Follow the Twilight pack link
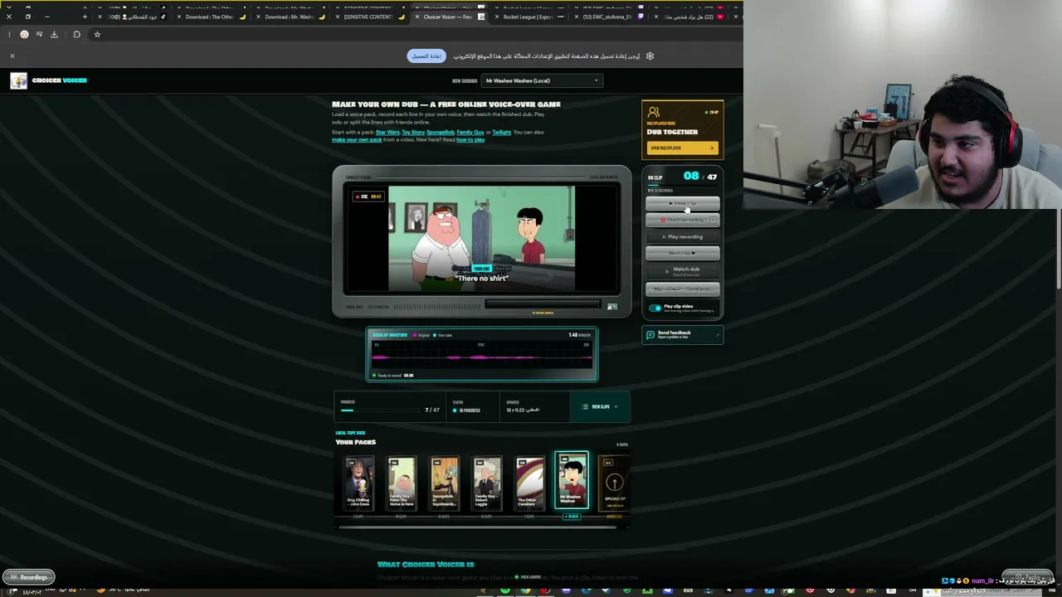 coord(501,132)
